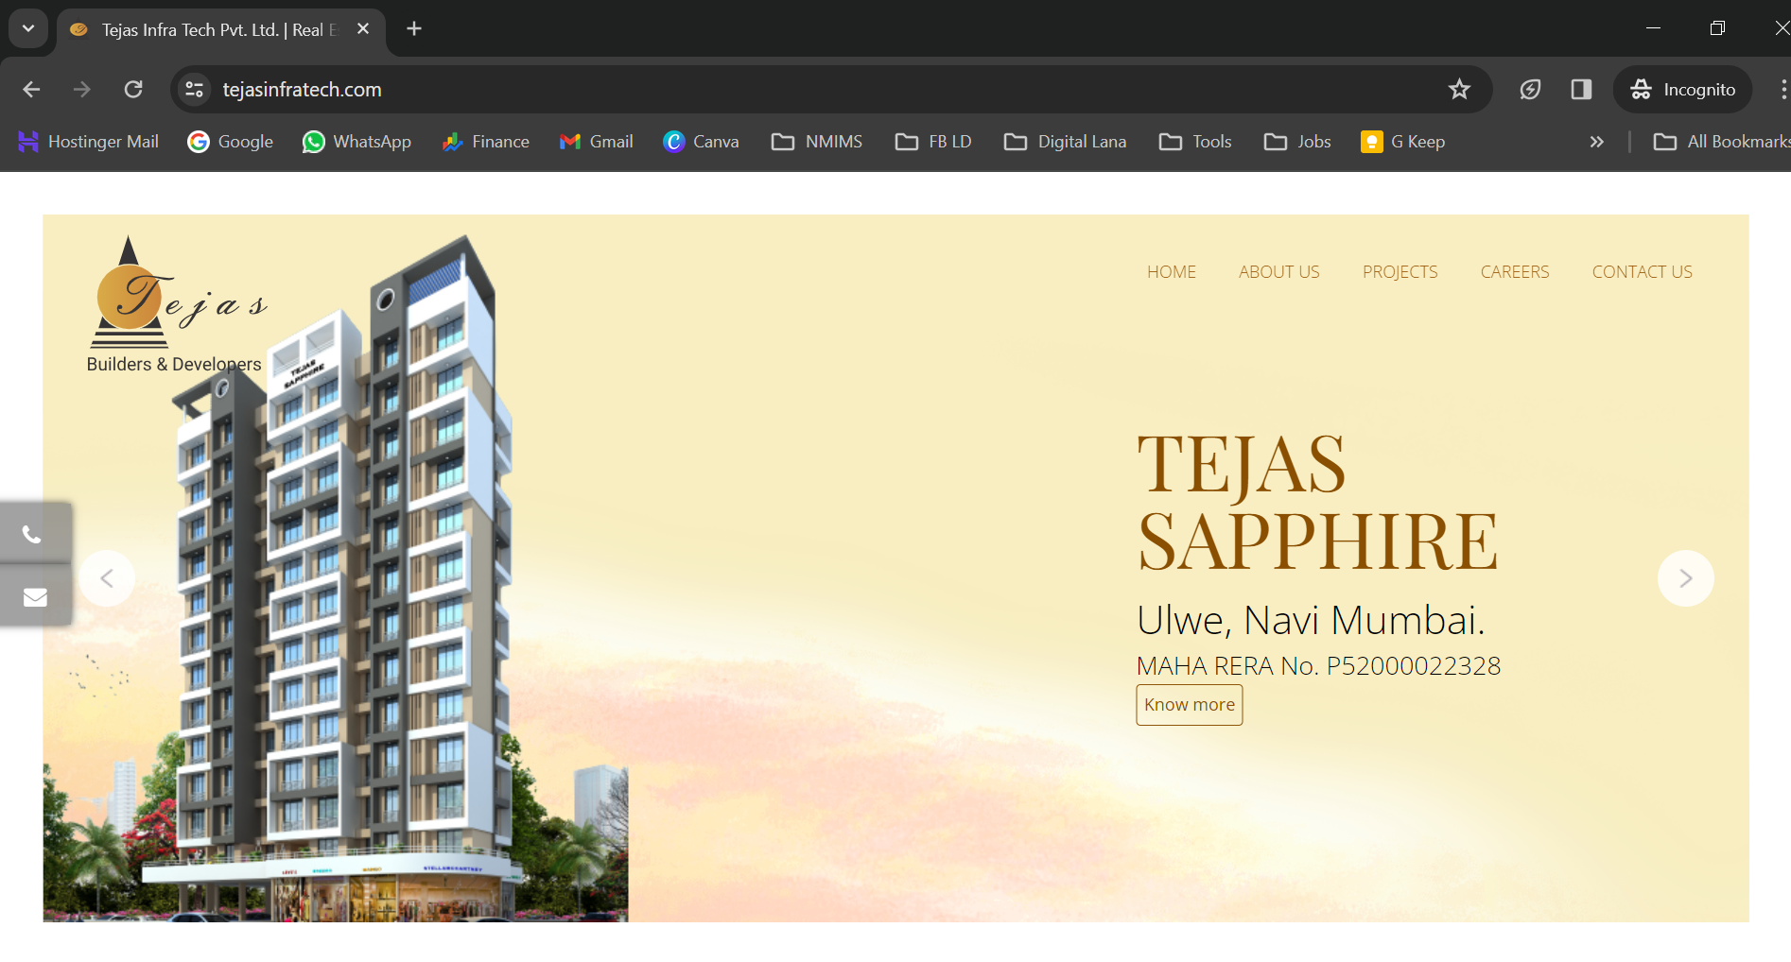Go to previous slide with left arrow

pyautogui.click(x=107, y=578)
